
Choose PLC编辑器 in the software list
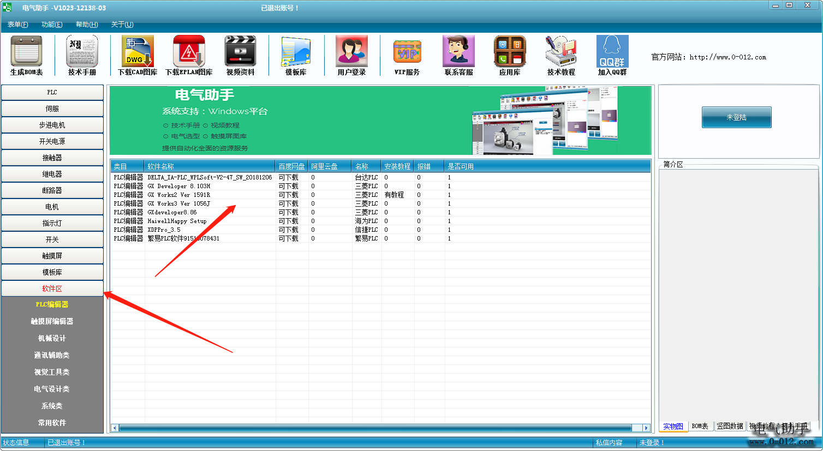[52, 304]
